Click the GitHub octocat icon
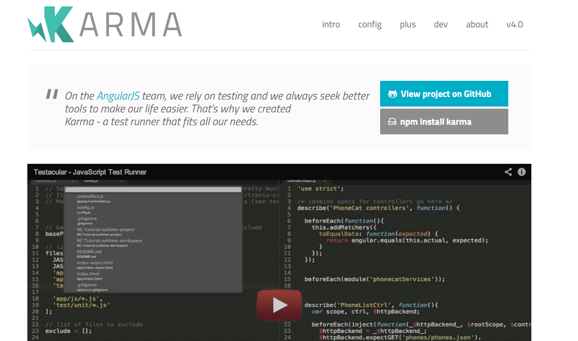The width and height of the screenshot is (578, 341). [x=392, y=94]
